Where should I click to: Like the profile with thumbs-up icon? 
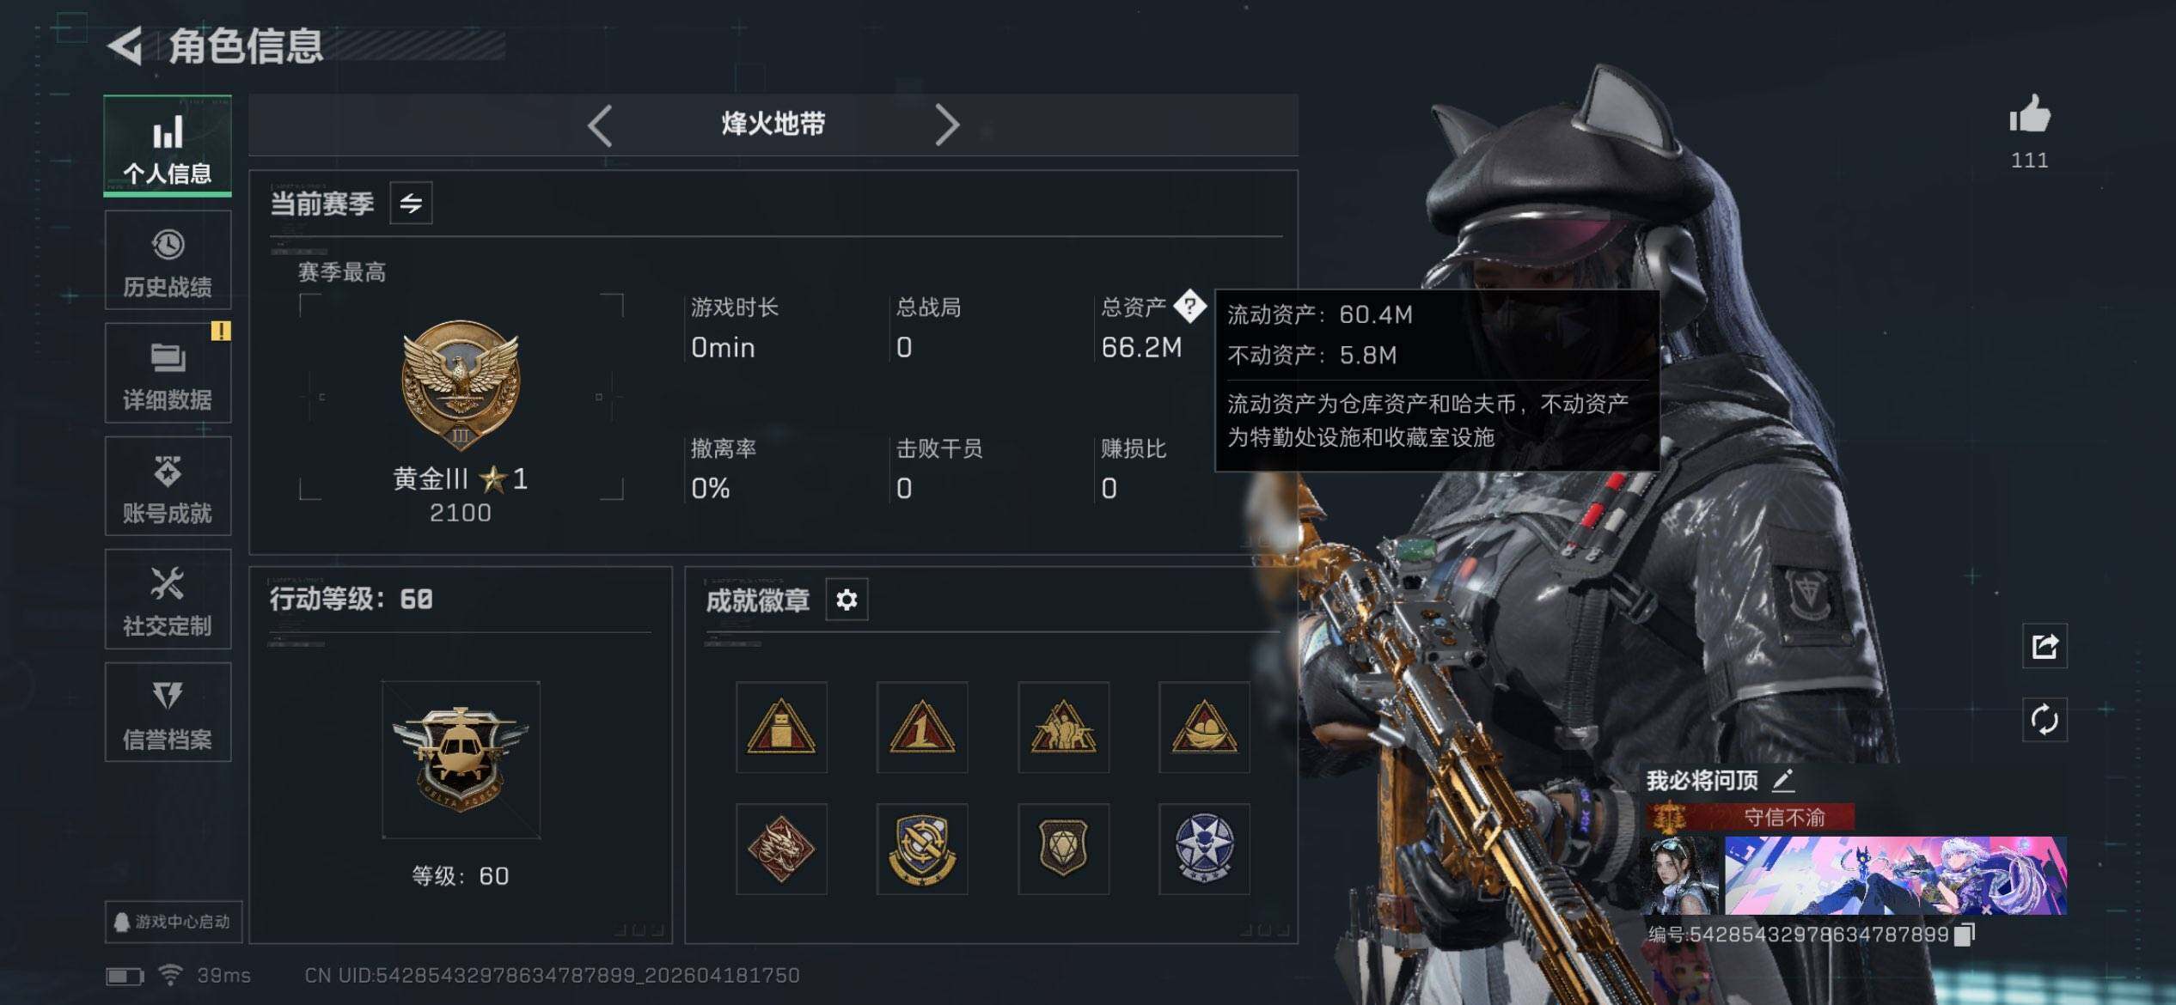pos(2030,114)
